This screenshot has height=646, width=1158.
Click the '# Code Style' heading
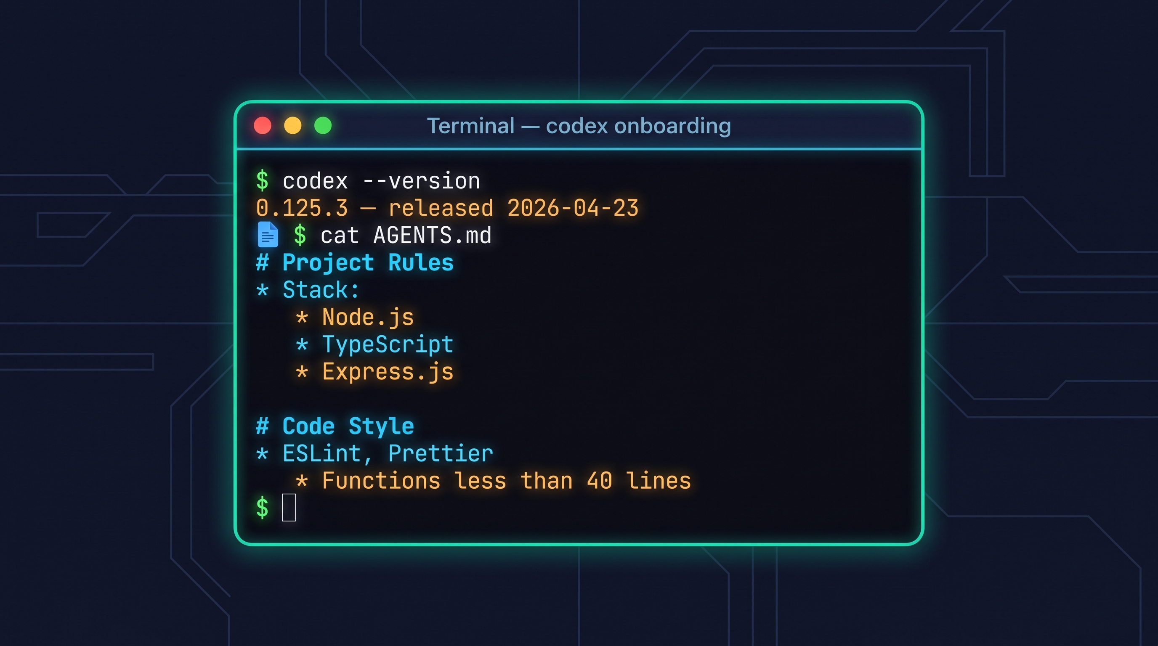click(335, 426)
